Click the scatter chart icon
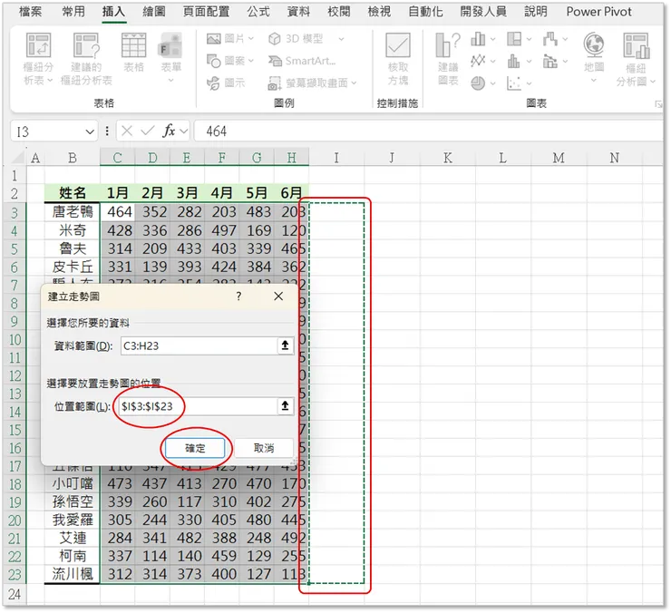671x613 pixels. [514, 83]
